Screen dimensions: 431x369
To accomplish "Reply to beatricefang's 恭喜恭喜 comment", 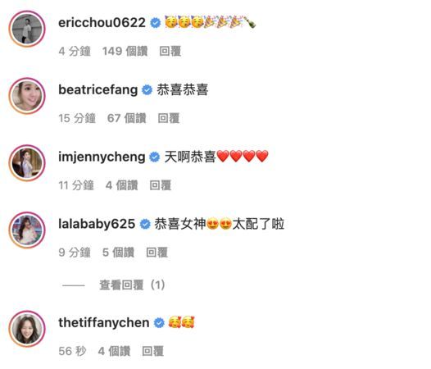I will (169, 118).
